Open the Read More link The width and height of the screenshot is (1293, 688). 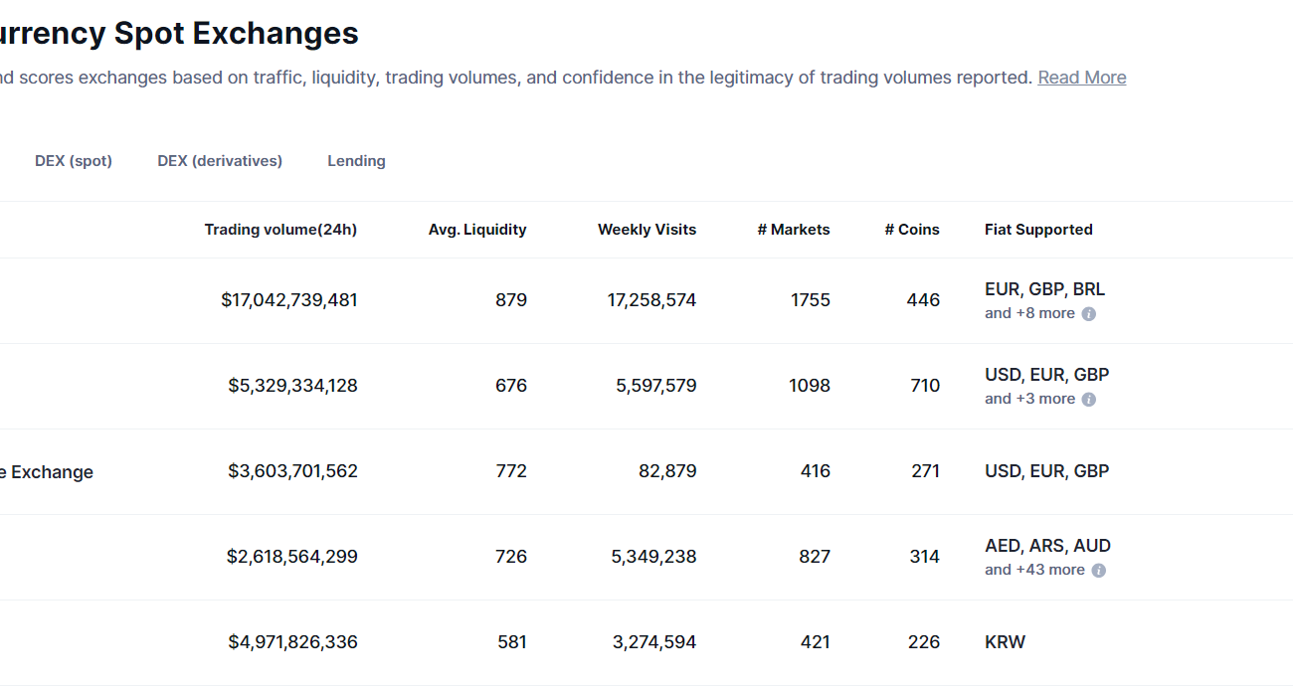coord(1081,78)
